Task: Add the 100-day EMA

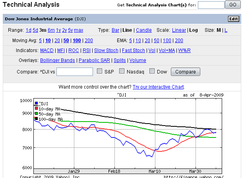Action: click(167, 41)
